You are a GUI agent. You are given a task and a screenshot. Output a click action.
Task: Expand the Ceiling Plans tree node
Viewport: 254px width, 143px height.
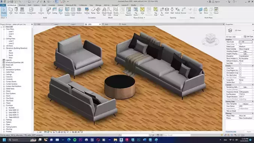4,39
